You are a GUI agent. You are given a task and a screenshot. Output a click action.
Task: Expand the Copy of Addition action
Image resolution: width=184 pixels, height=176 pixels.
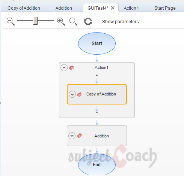pos(72,94)
